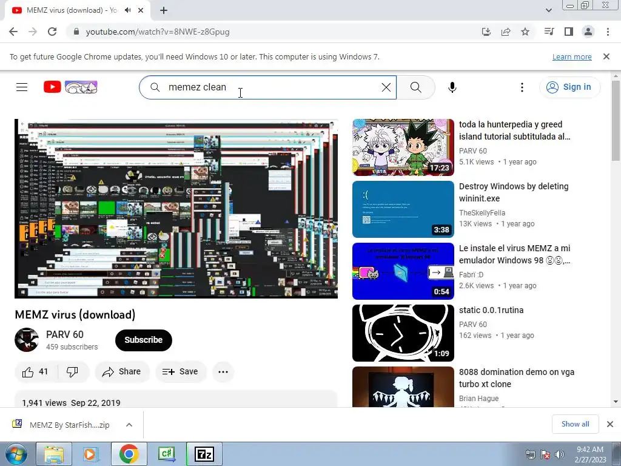Click the network icon in system tray
The width and height of the screenshot is (621, 466).
pos(530,454)
